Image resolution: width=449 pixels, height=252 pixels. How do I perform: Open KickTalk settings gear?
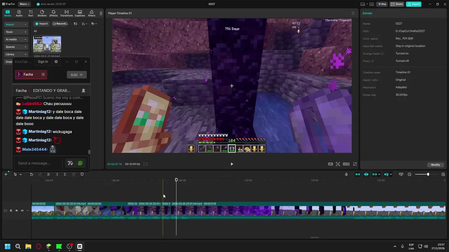tap(56, 62)
